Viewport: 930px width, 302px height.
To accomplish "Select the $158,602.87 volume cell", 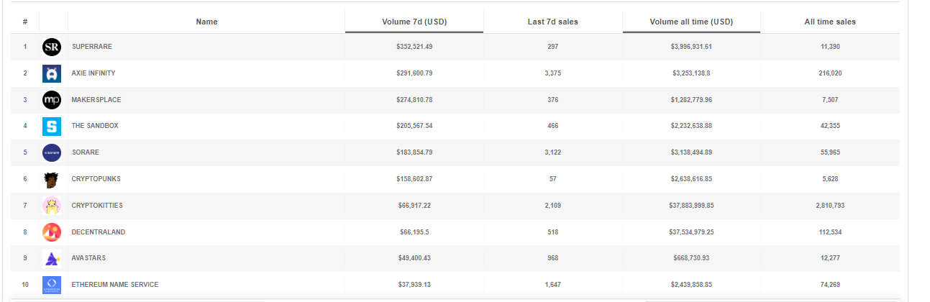I will 414,179.
